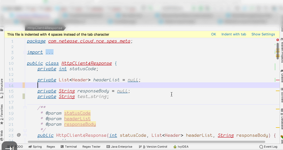Click line number 10 in the gutter
Screen dimensions: 283x150
tap(11, 63)
